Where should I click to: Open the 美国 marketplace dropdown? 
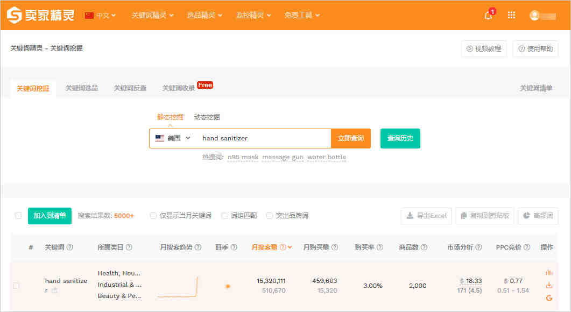(x=173, y=138)
